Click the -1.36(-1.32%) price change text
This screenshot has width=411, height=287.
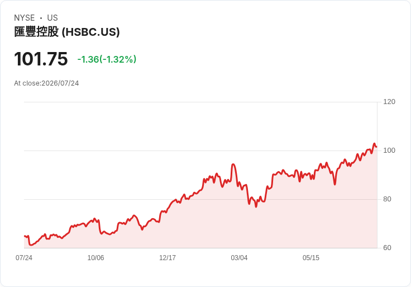click(x=107, y=59)
